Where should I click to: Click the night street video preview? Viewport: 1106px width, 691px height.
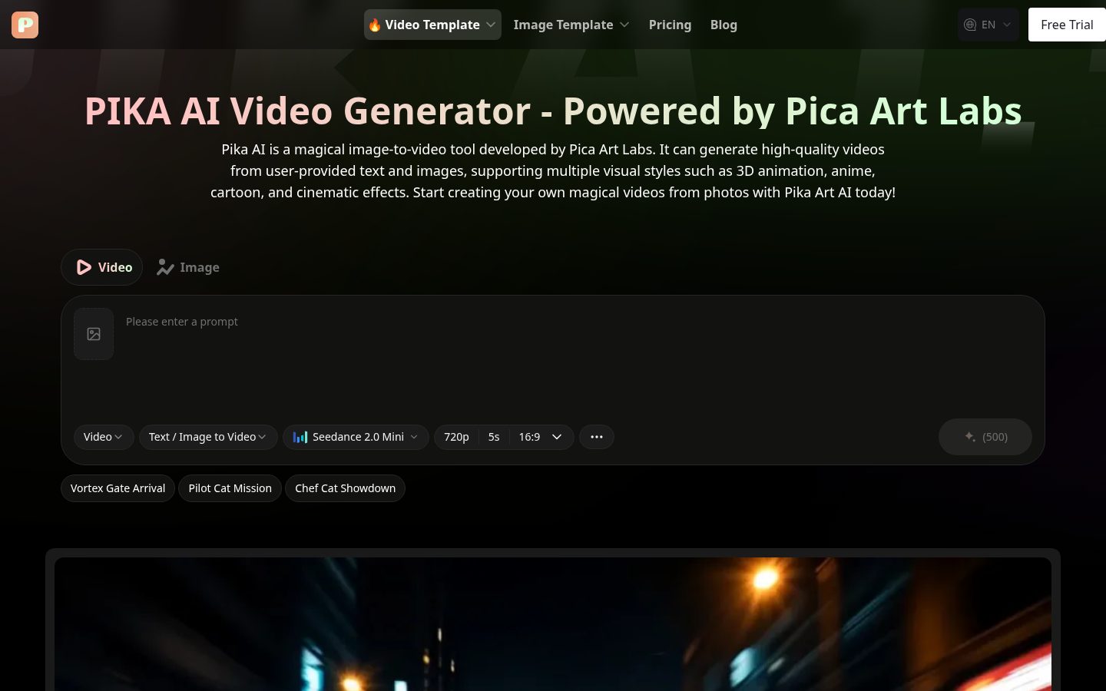(x=553, y=624)
